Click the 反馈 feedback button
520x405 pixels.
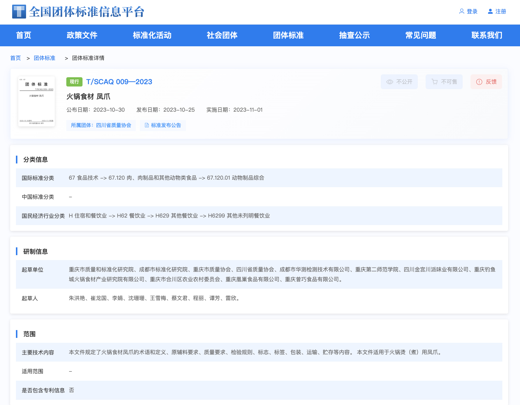486,82
